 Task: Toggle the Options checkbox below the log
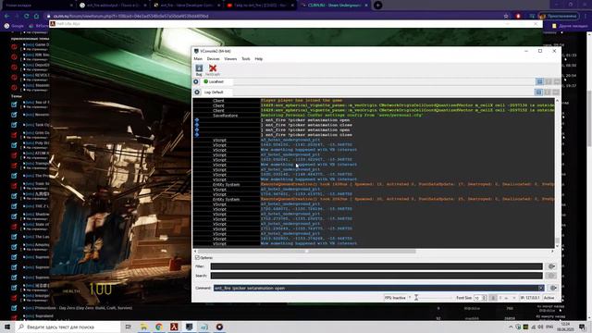[x=197, y=257]
